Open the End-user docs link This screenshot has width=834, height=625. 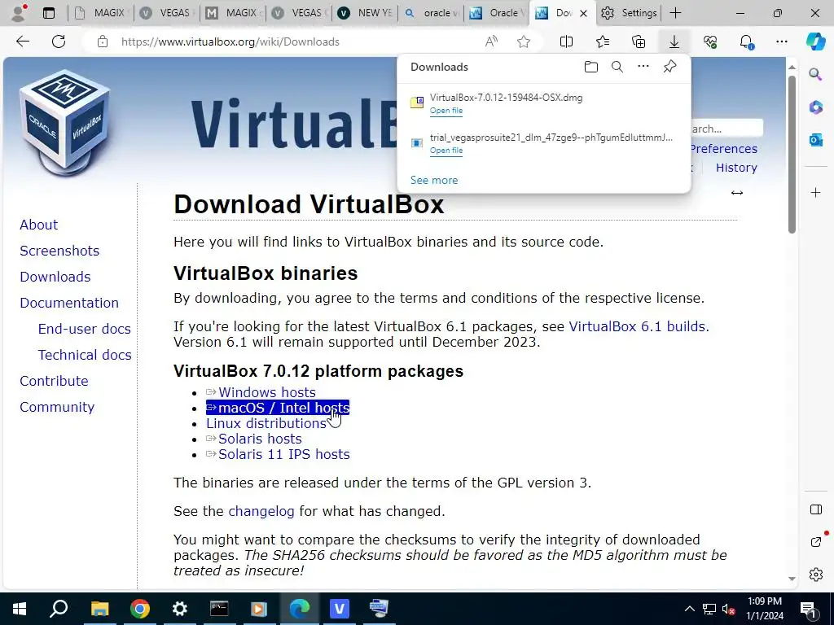click(x=85, y=329)
